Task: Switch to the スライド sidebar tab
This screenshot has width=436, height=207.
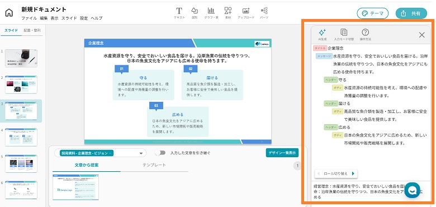Action: coord(11,31)
